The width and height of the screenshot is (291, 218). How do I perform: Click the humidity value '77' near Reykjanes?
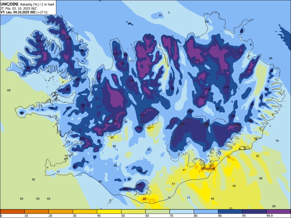click(x=58, y=172)
